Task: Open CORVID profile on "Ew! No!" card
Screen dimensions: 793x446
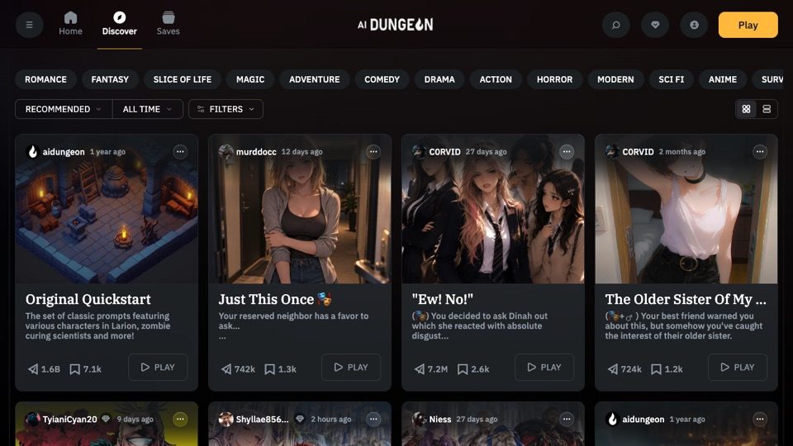Action: click(x=437, y=152)
